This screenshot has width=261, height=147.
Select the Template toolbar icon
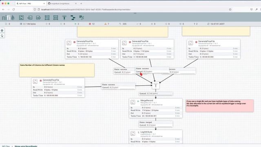click(73, 18)
